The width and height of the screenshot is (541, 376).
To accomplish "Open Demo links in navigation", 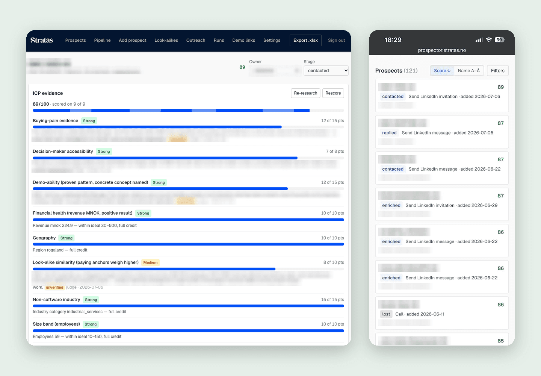I will [x=243, y=40].
